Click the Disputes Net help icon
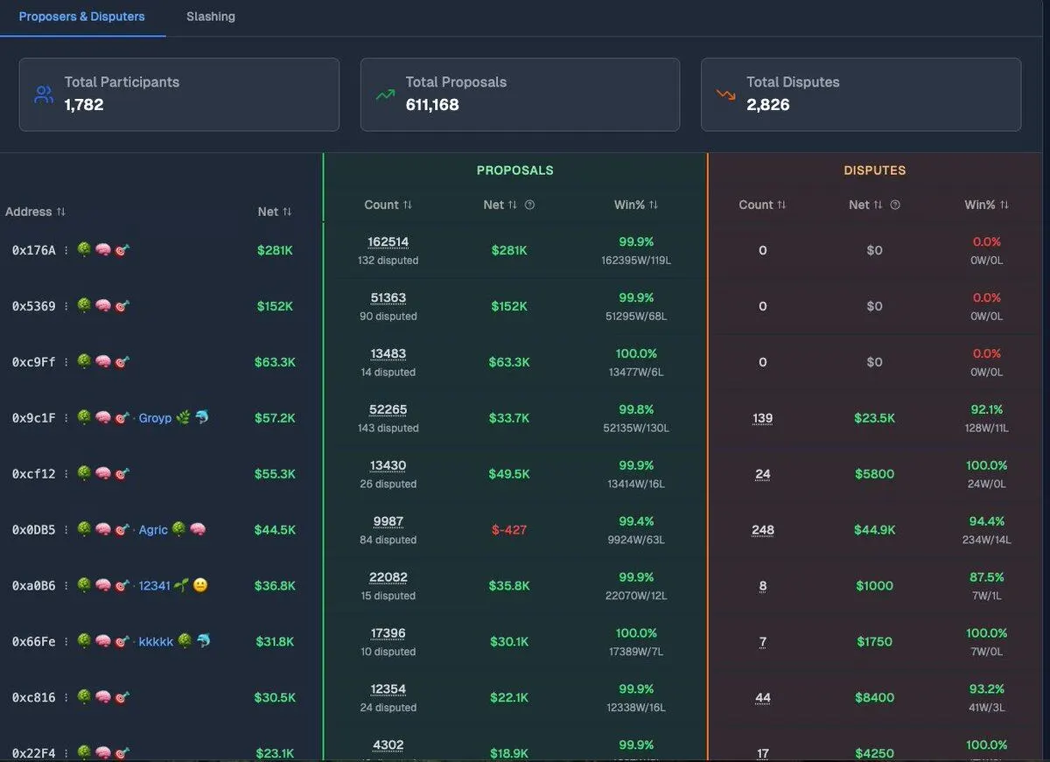 [895, 205]
